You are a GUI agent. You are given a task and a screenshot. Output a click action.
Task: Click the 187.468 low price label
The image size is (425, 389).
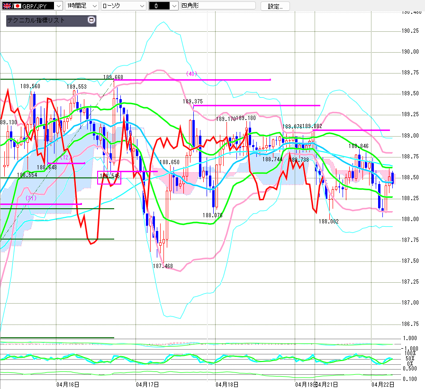(x=163, y=266)
